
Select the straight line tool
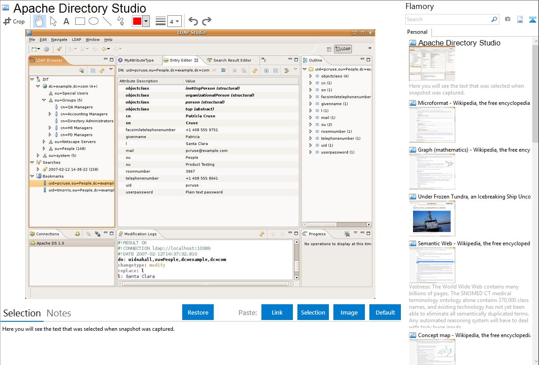click(x=107, y=21)
